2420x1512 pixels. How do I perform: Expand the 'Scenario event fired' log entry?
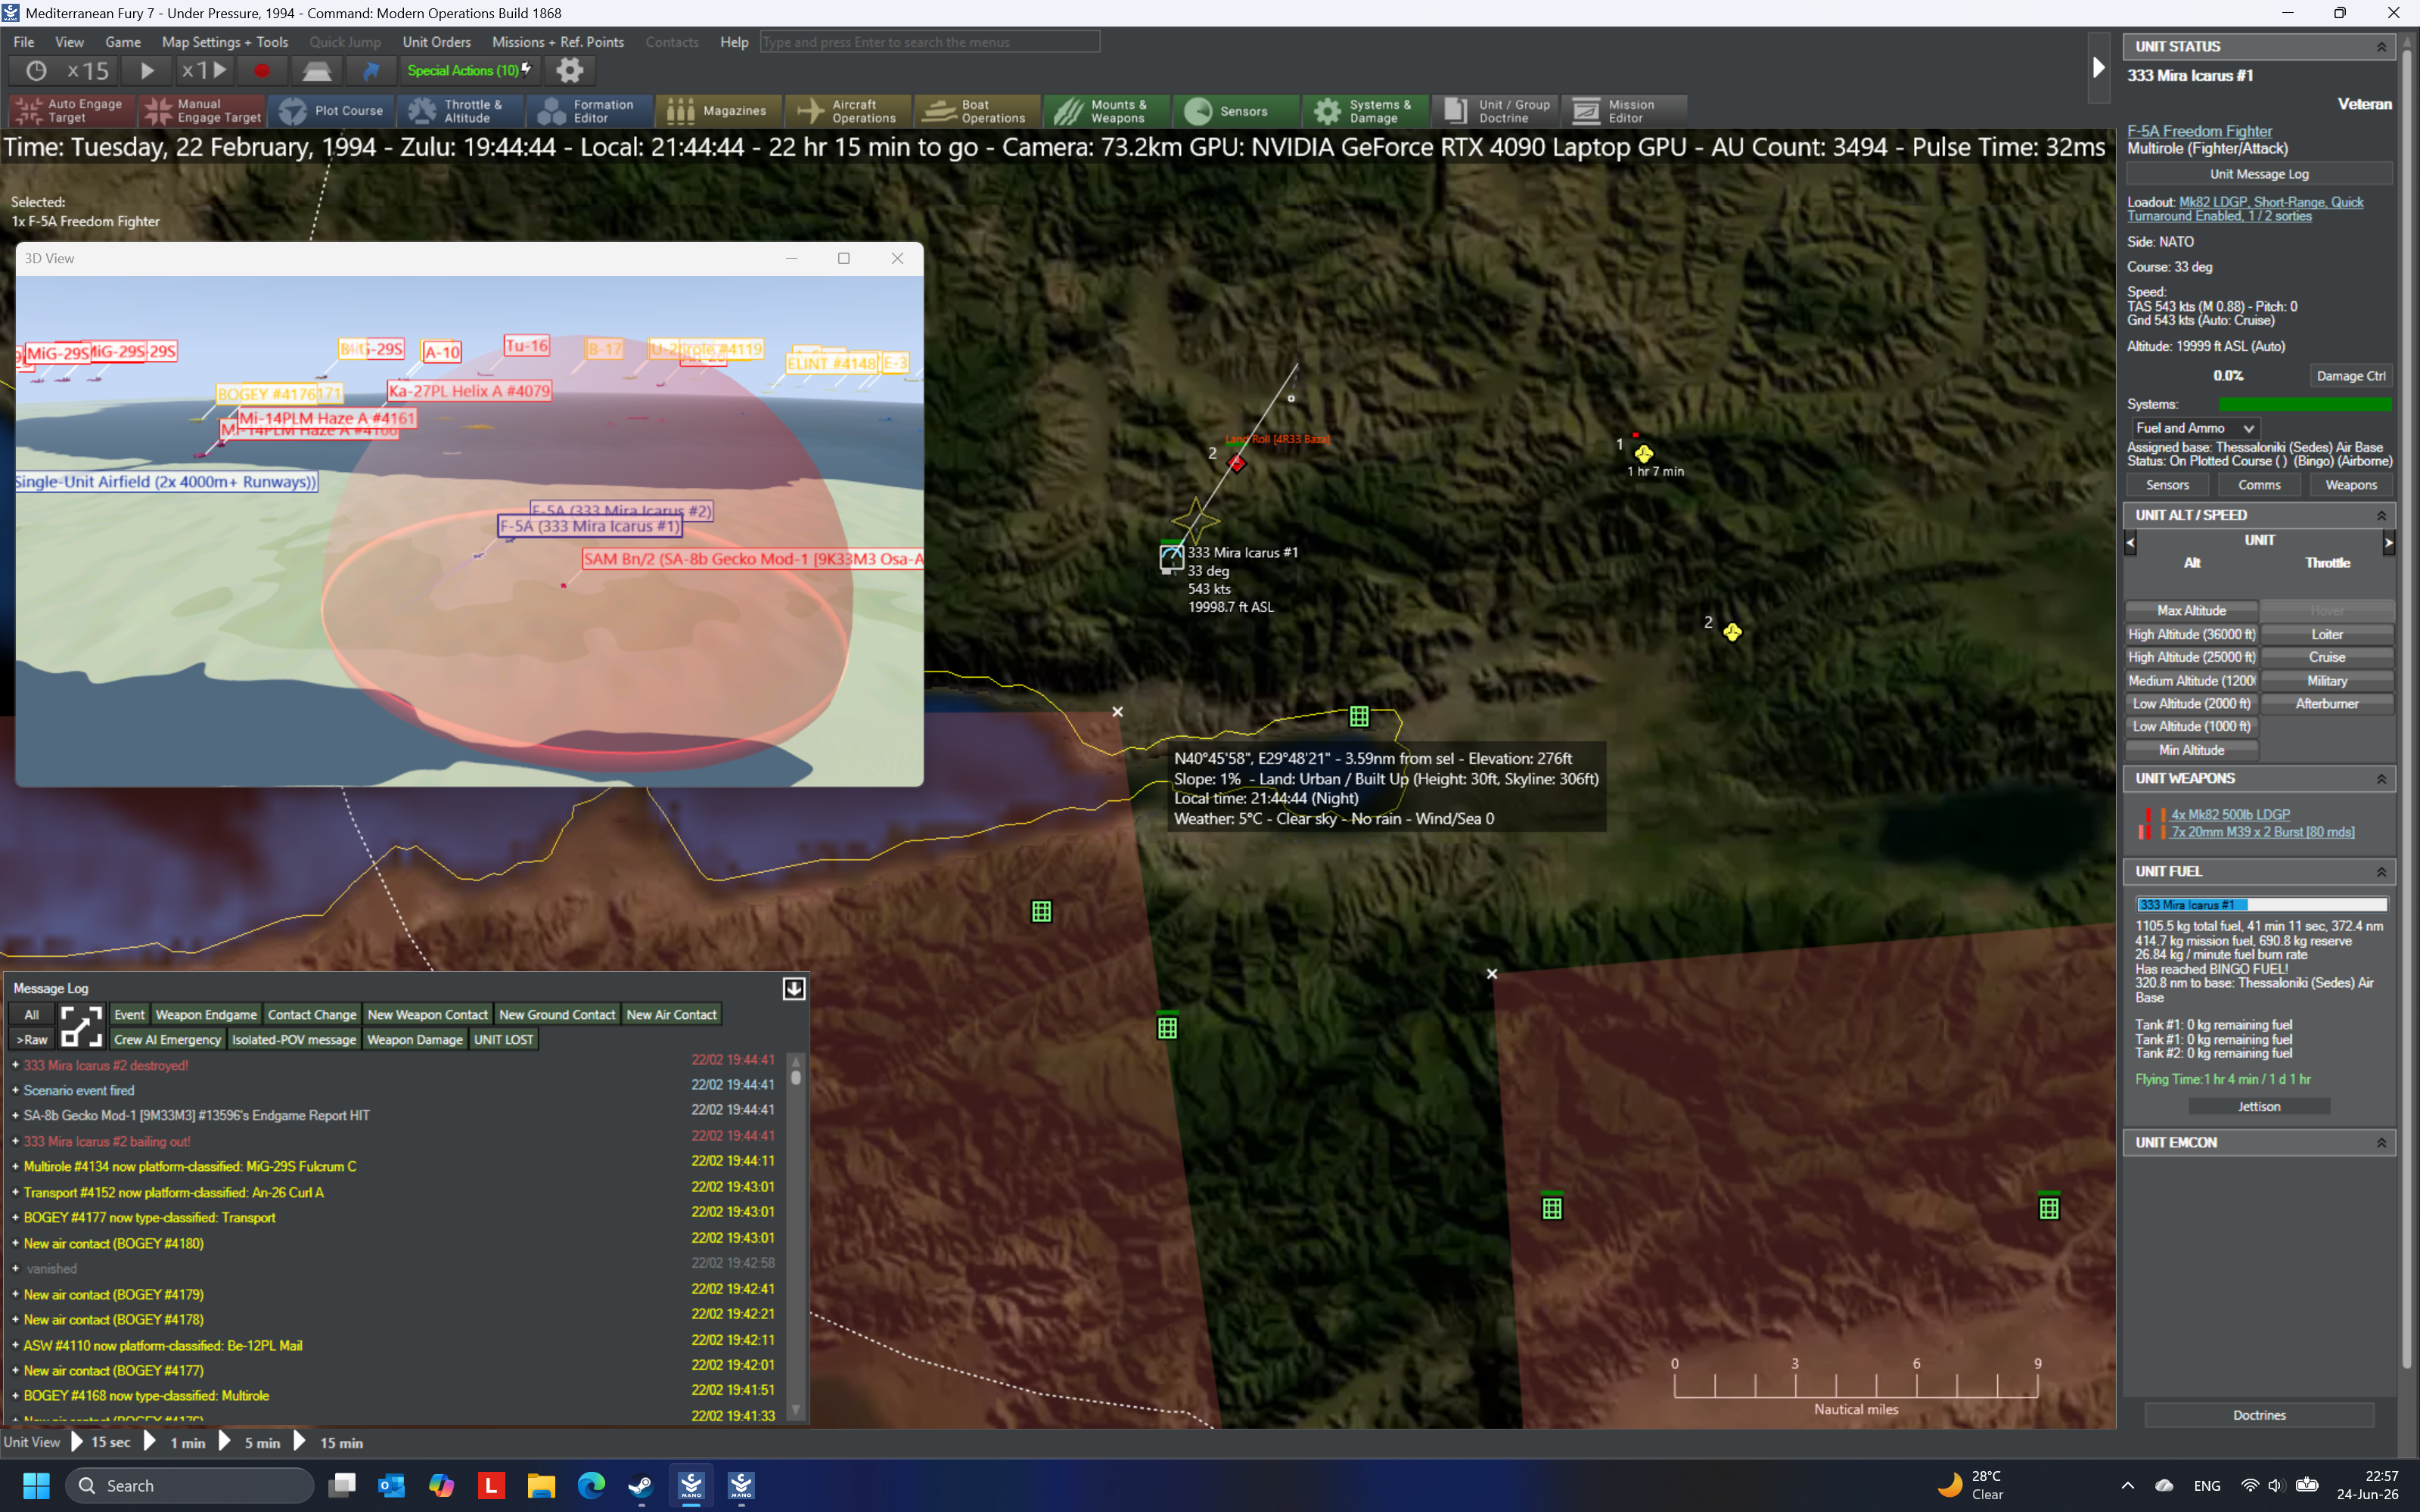click(x=15, y=1091)
